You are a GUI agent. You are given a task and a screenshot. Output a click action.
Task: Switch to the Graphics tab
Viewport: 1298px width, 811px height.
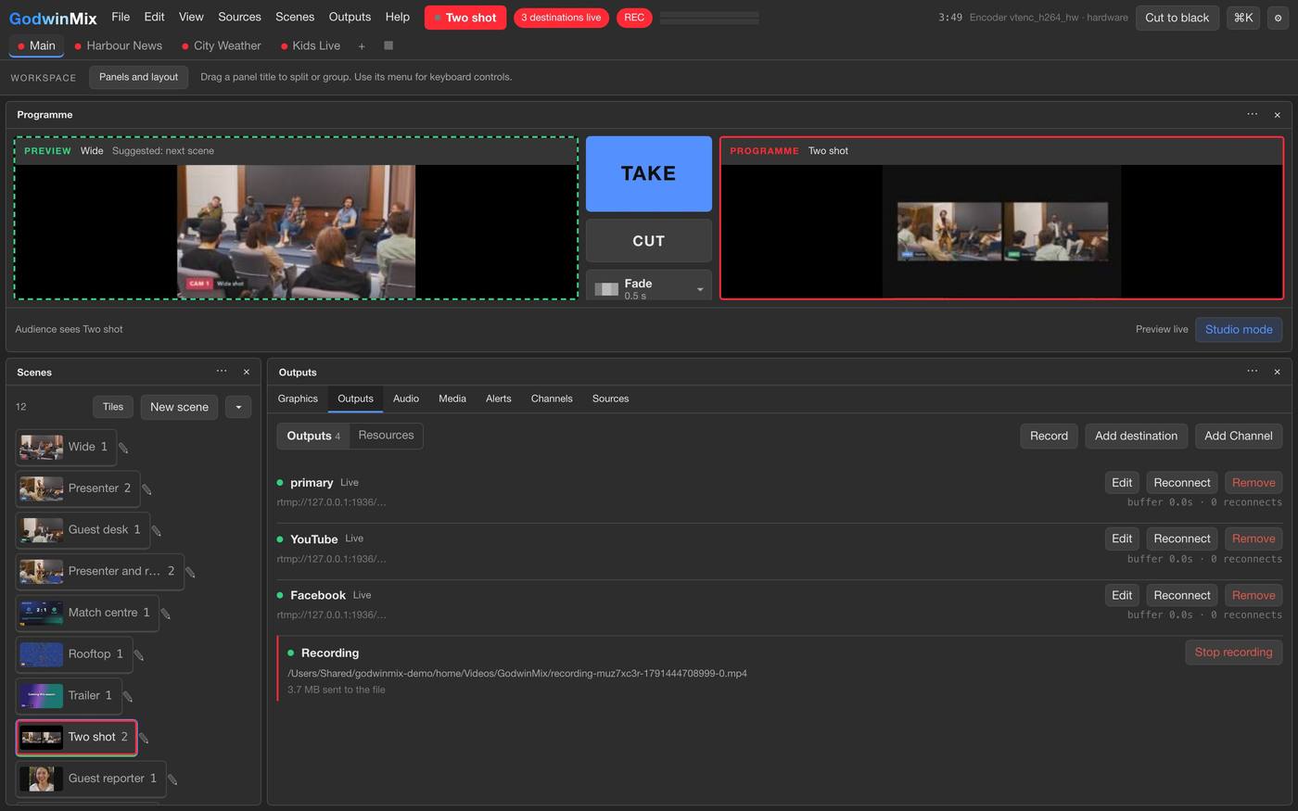tap(298, 399)
